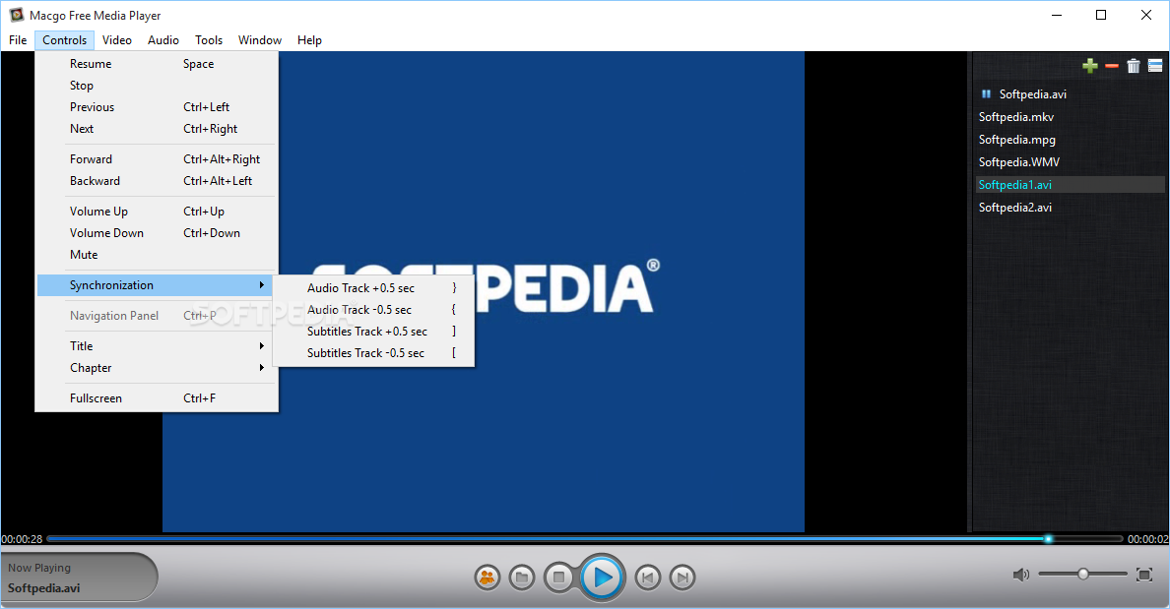The width and height of the screenshot is (1170, 609).
Task: Mute sound via the speaker icon
Action: (1020, 574)
